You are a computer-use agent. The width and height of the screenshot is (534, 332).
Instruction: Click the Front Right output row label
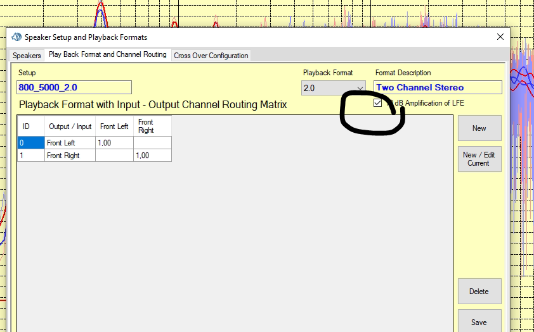70,156
